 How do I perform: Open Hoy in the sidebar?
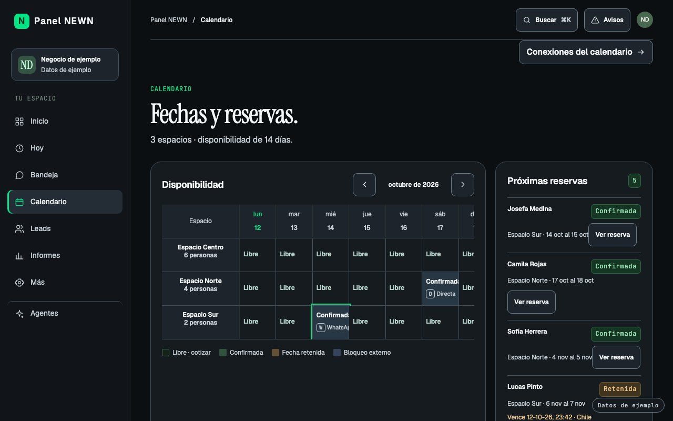(x=65, y=148)
